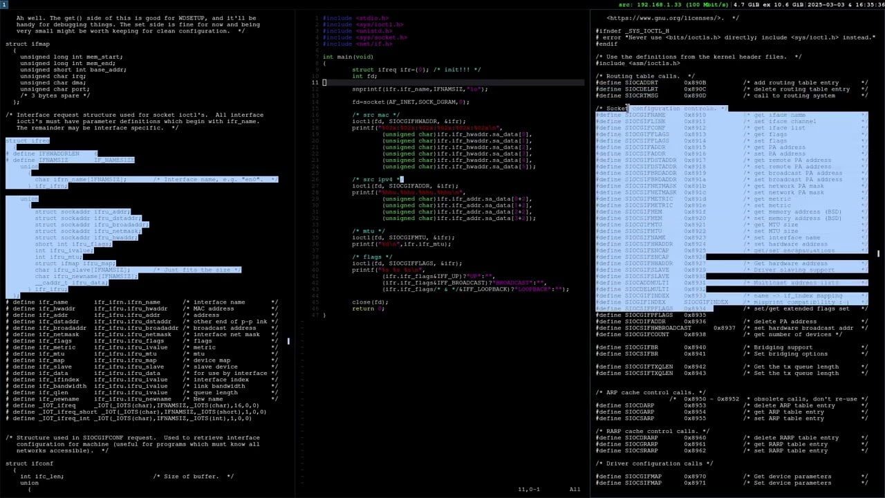
Task: Click the '/* flags */' comment
Action: coord(374,257)
